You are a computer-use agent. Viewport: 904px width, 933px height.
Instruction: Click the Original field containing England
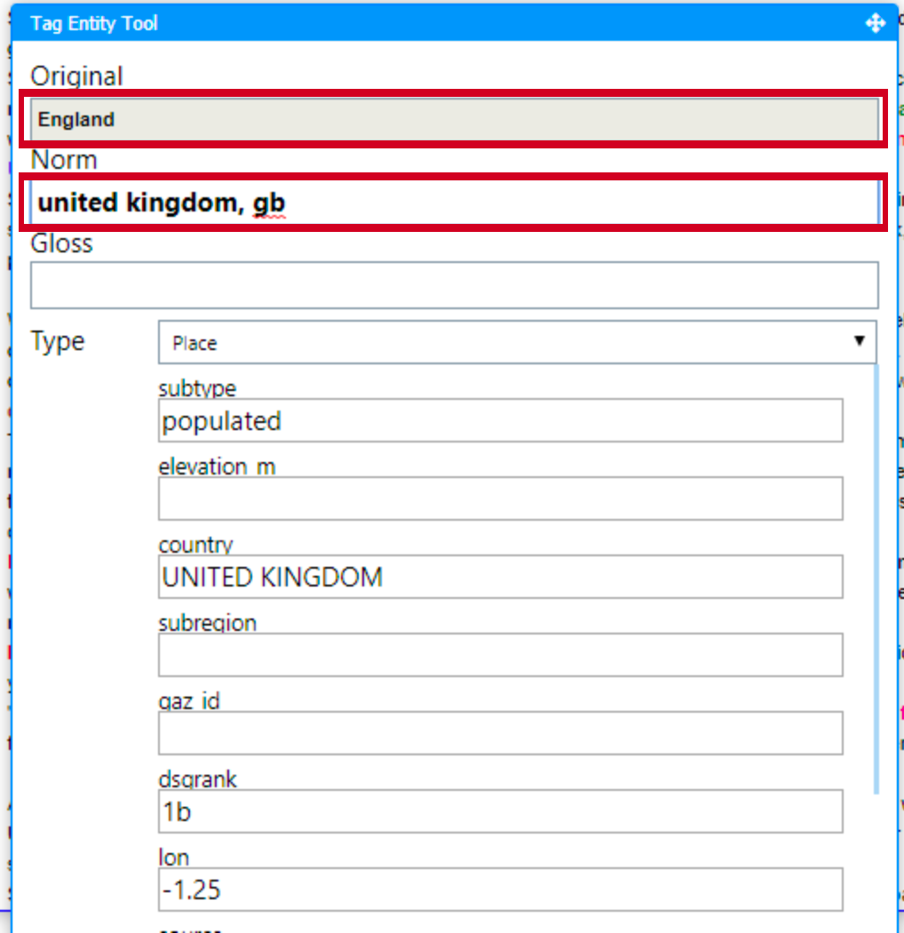(453, 119)
